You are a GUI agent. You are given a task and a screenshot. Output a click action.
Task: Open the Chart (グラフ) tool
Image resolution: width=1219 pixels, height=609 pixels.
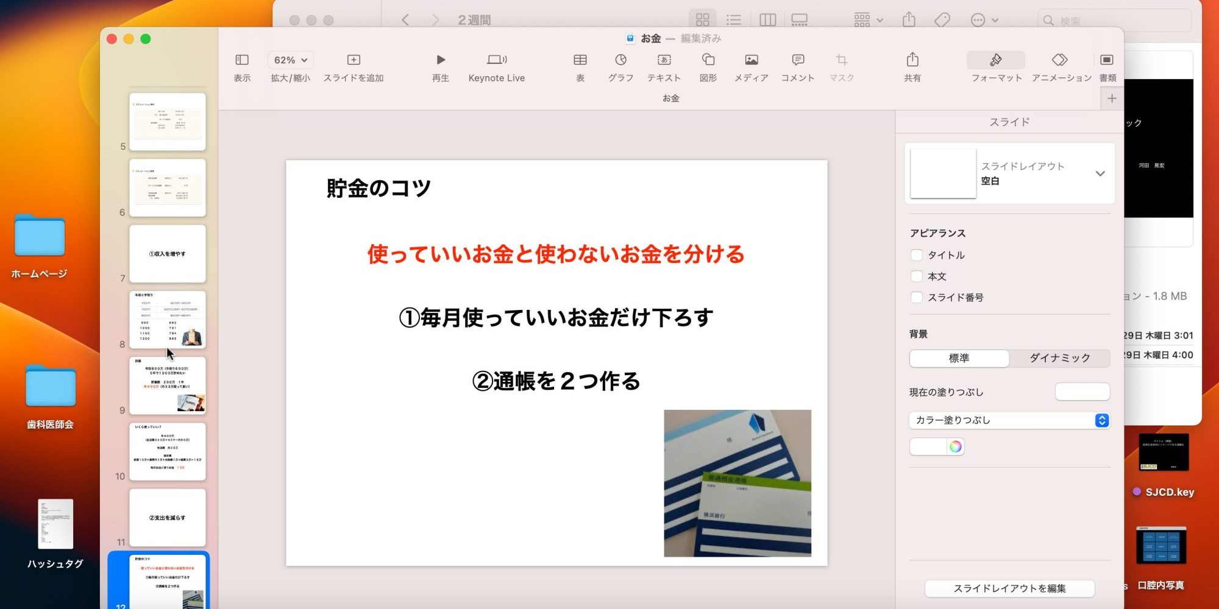click(620, 60)
